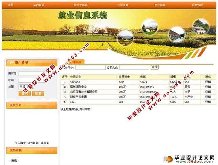
Task: Click the 就业信息系统 banner title
Action: pos(83,15)
